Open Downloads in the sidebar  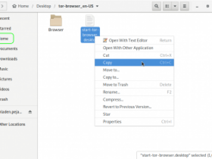click(x=8, y=59)
